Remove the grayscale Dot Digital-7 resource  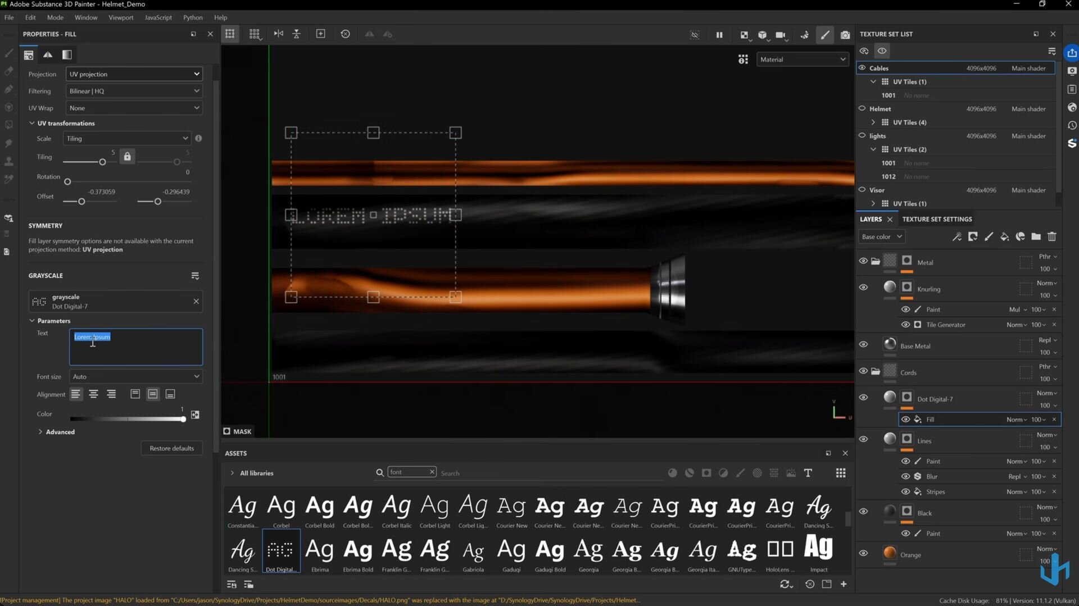coord(196,302)
